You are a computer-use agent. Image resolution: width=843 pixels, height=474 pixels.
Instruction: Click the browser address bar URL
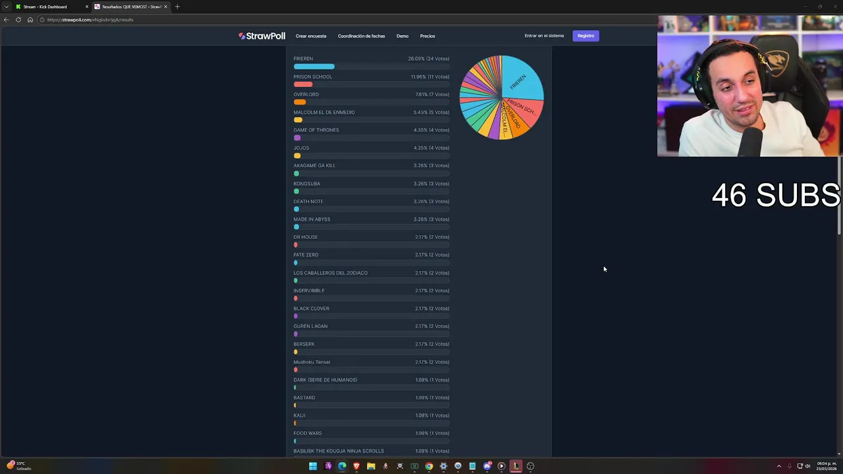[x=90, y=20]
